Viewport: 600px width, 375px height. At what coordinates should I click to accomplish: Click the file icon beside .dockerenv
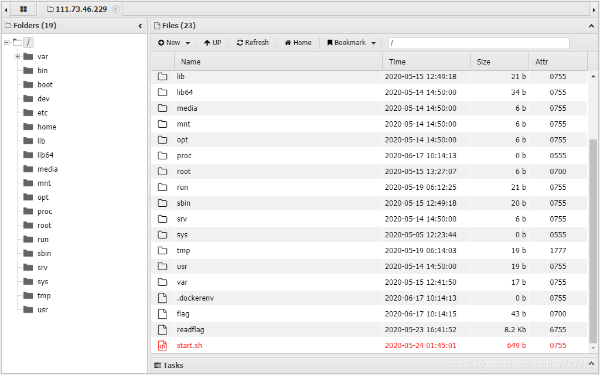point(162,298)
